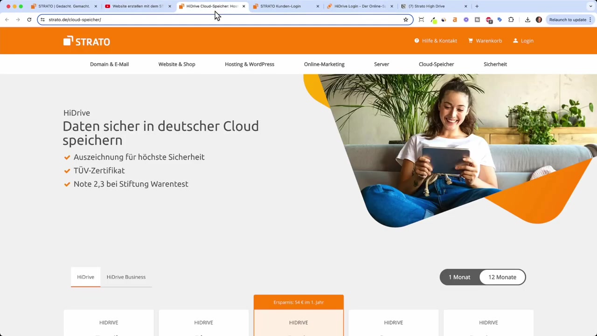Click the color picker extension icon

[433, 20]
